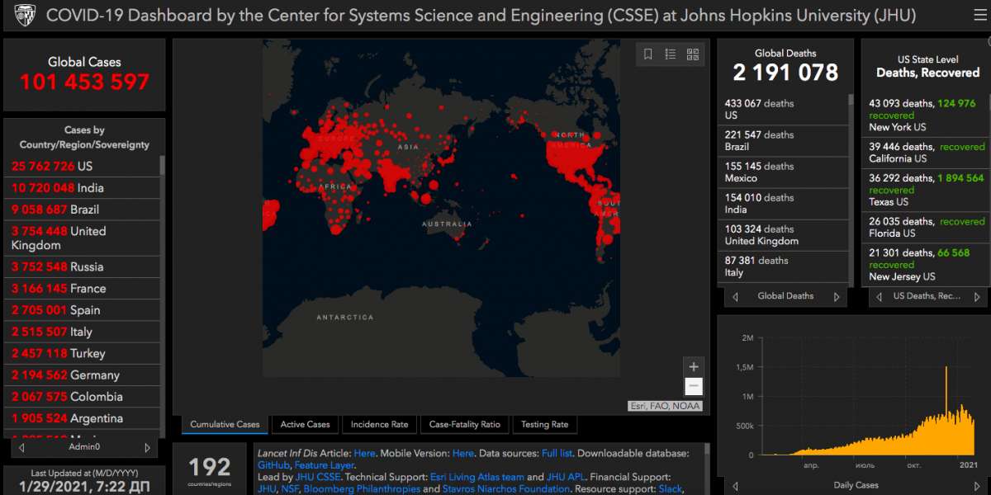Select the Texas US state row
Image resolution: width=991 pixels, height=495 pixels.
pyautogui.click(x=925, y=190)
